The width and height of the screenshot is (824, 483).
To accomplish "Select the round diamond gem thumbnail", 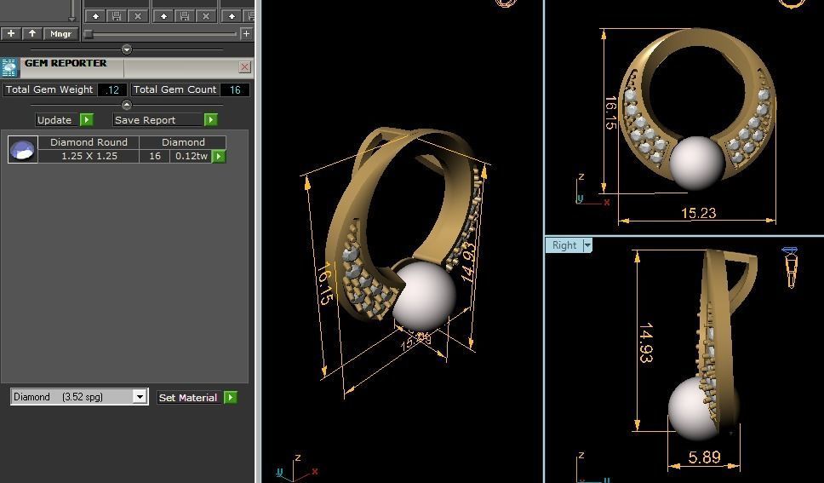I will [23, 149].
